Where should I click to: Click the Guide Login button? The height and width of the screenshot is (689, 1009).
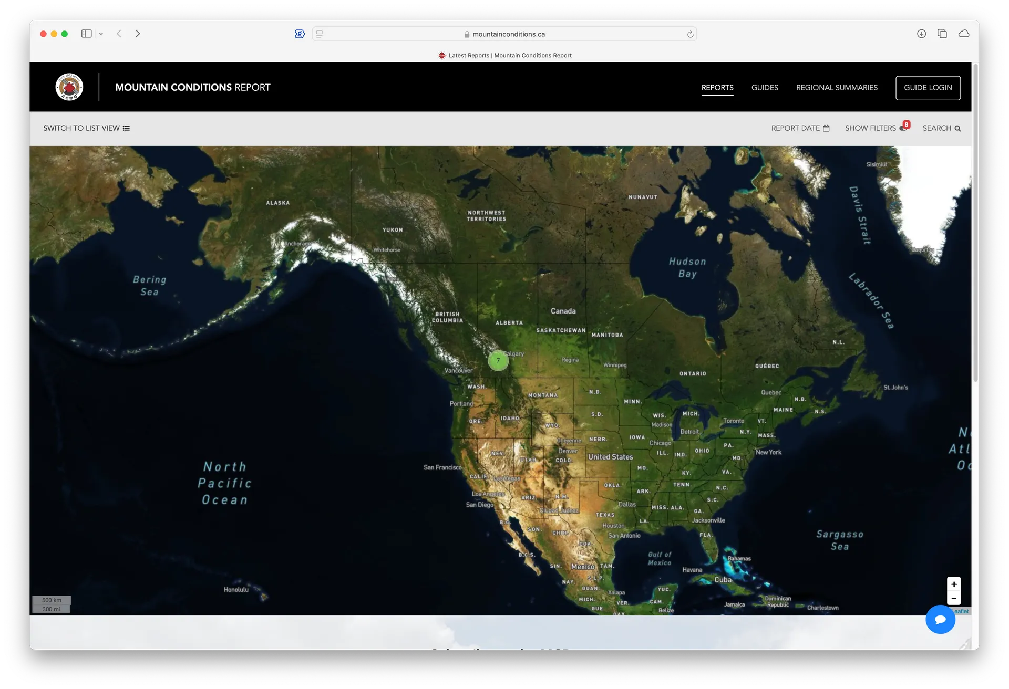[928, 88]
